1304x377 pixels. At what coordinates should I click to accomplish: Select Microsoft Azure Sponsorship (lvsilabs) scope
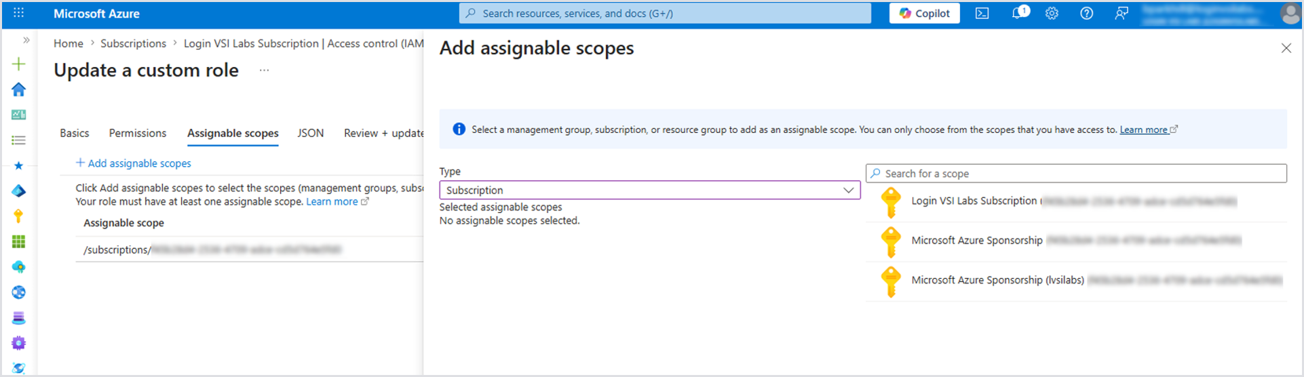click(1076, 280)
